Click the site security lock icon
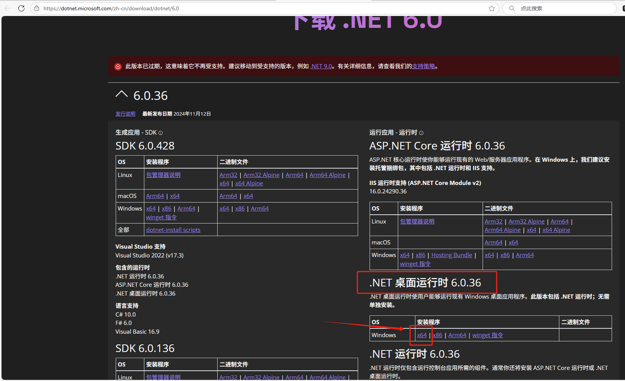Screen dimensions: 625x381 37,8
